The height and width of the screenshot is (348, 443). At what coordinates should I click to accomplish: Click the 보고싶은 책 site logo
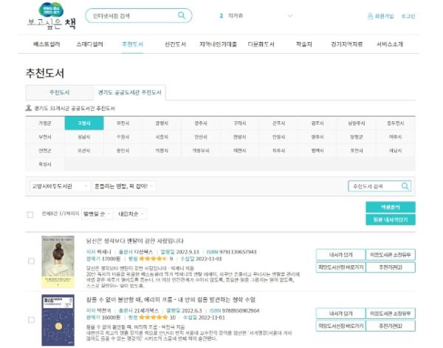click(x=47, y=16)
